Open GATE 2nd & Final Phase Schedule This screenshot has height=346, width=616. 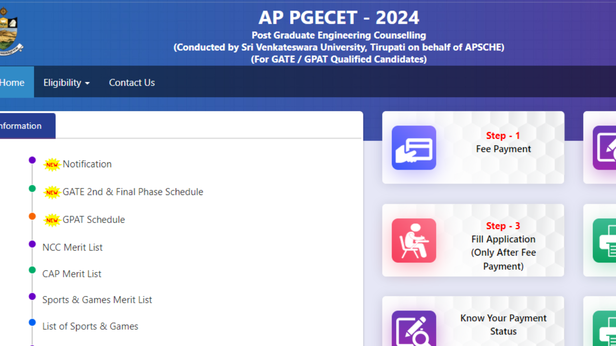point(133,192)
